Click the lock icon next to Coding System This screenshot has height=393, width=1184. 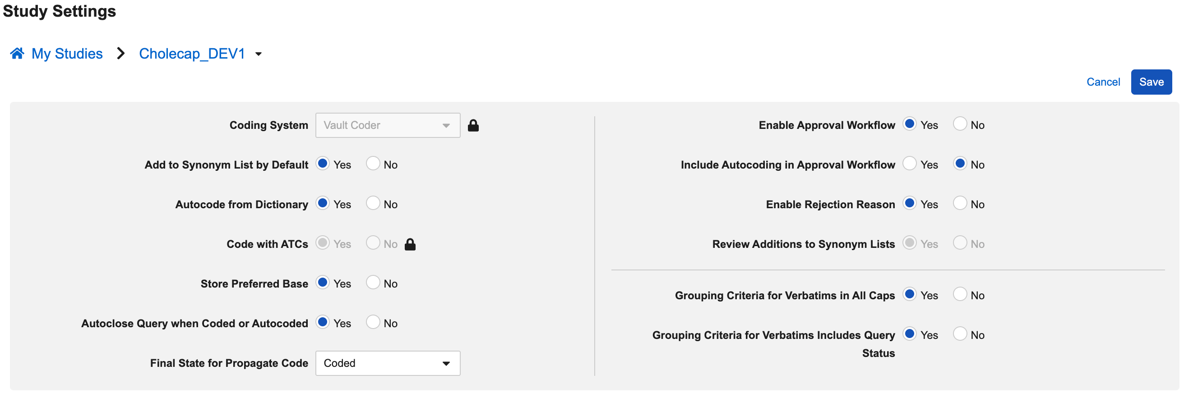[x=473, y=125]
